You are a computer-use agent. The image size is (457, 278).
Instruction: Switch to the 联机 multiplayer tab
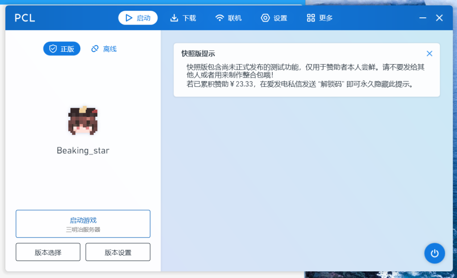[x=228, y=18]
